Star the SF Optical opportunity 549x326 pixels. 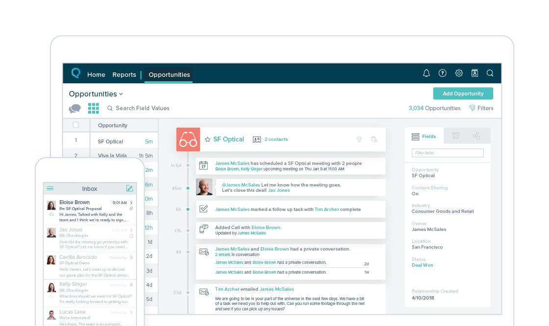click(208, 139)
